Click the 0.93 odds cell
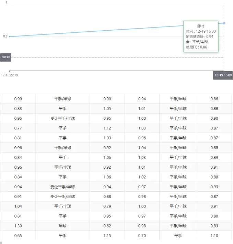233x244 pixels. click(x=214, y=187)
